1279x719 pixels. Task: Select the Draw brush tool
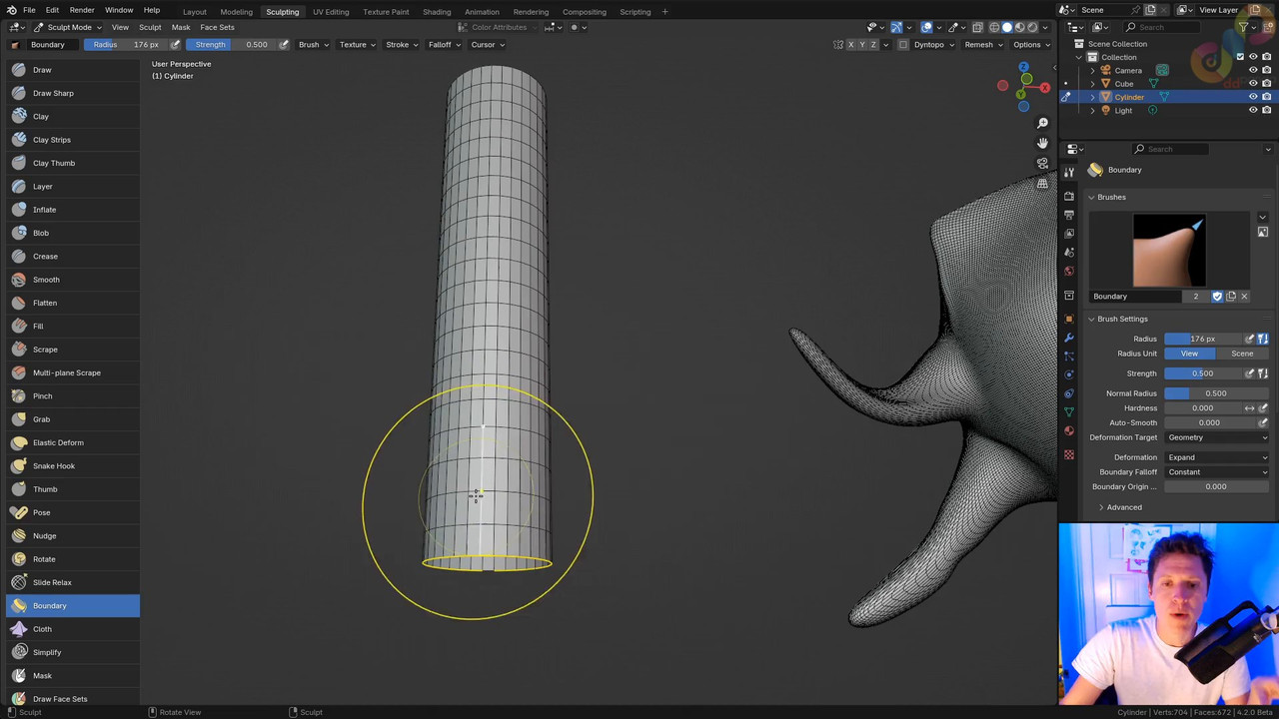pyautogui.click(x=72, y=70)
